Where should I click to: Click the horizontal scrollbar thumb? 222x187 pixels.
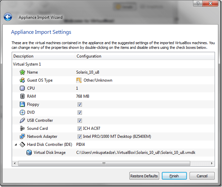[104, 163]
